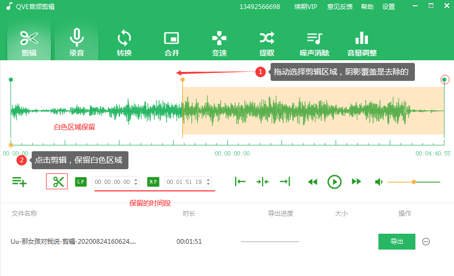Open the 提取 extract tool
Screen dimensions: 454x276
(267, 42)
